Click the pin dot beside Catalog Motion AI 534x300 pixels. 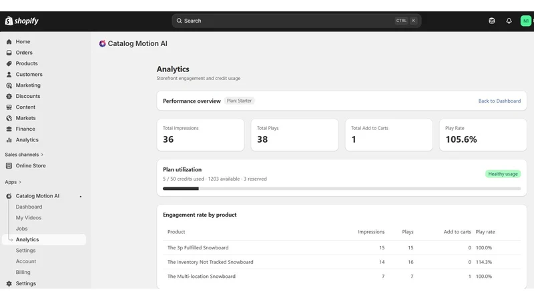click(81, 196)
